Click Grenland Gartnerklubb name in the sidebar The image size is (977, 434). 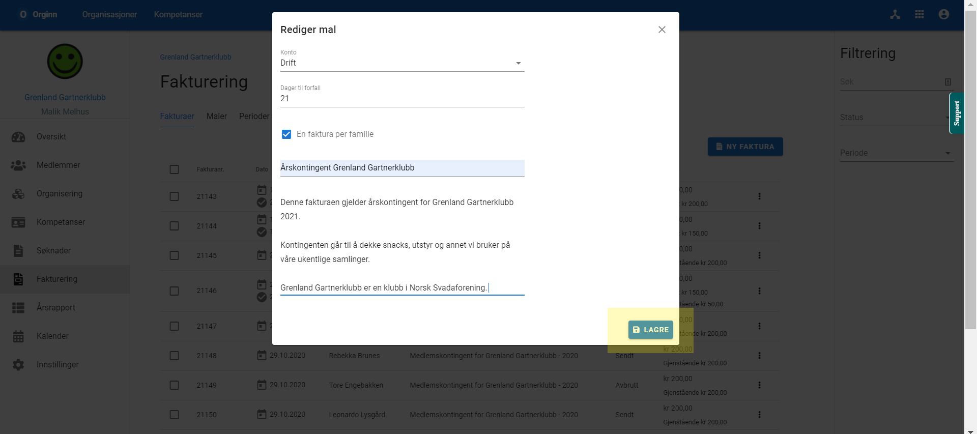65,97
